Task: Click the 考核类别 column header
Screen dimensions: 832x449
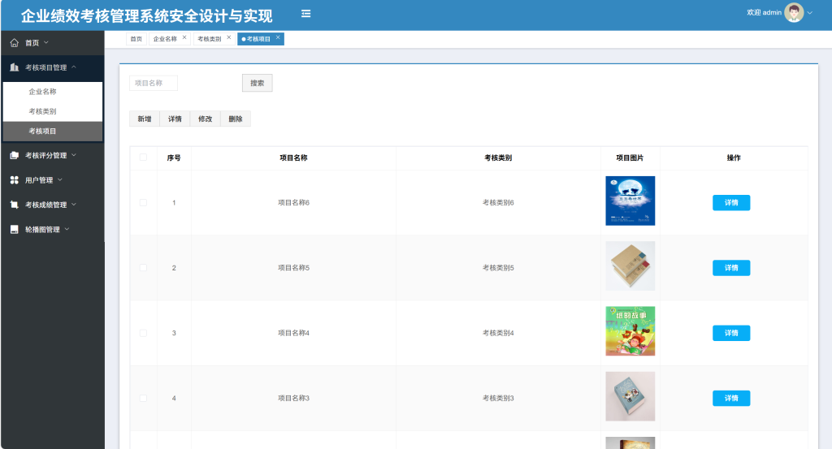Action: tap(498, 158)
